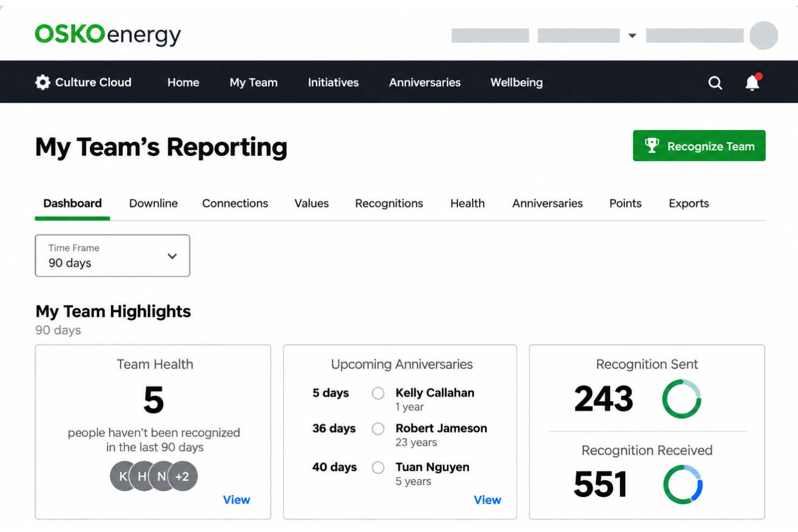
Task: Click the N team member avatar
Action: click(161, 476)
